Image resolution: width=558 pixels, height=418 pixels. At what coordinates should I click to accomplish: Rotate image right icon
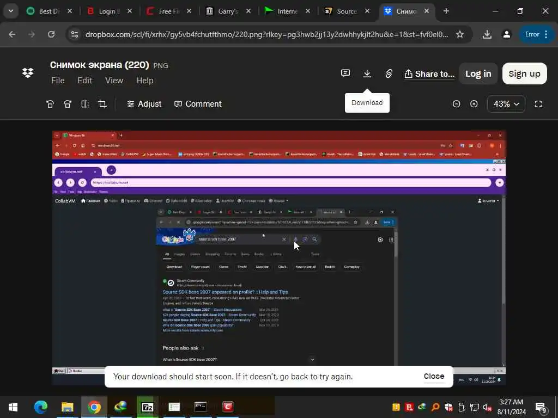67,104
